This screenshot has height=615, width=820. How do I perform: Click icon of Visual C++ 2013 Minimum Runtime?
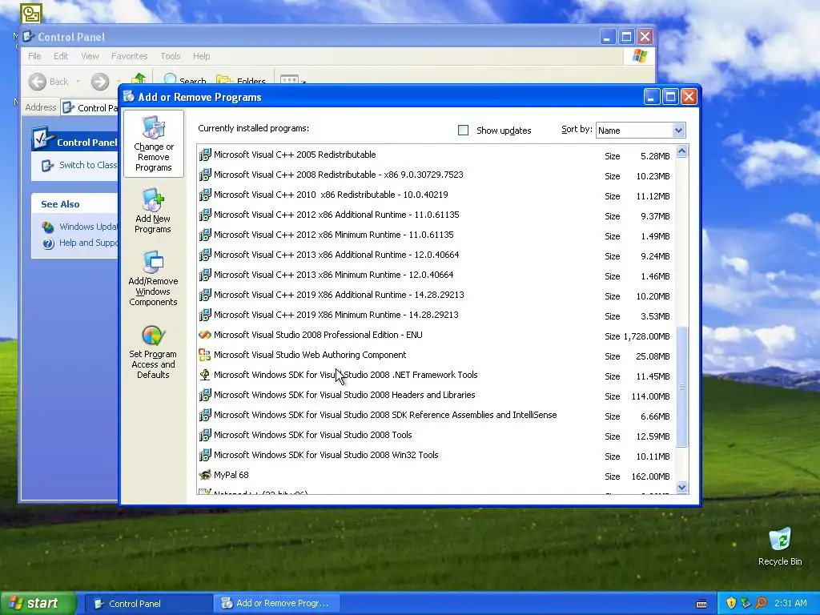[204, 275]
